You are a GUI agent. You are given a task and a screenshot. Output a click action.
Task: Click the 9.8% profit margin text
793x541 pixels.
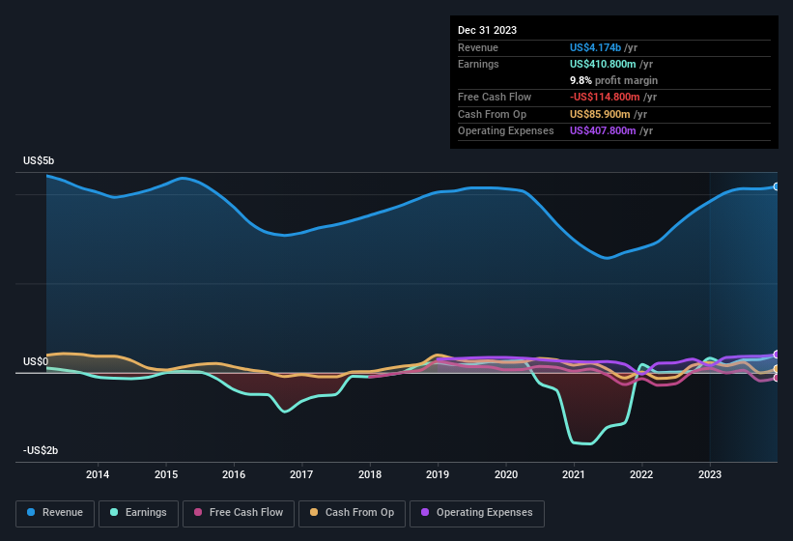614,80
